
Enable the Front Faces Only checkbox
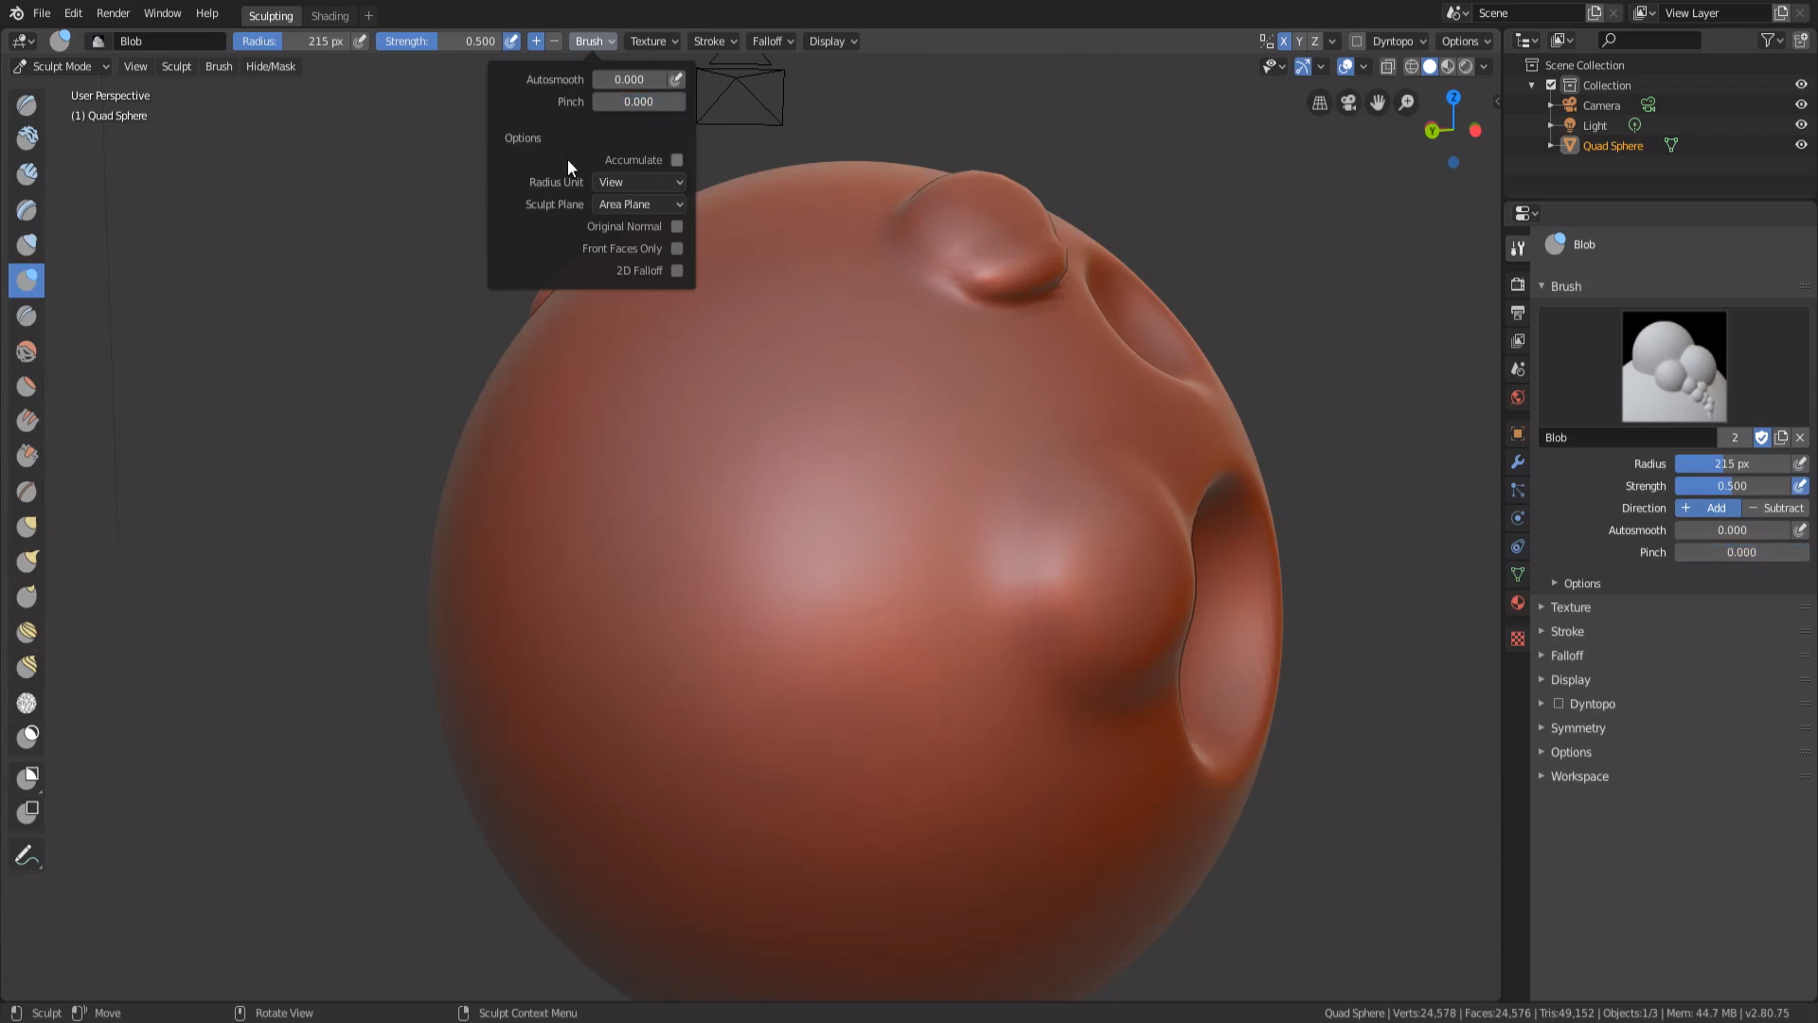coord(677,249)
